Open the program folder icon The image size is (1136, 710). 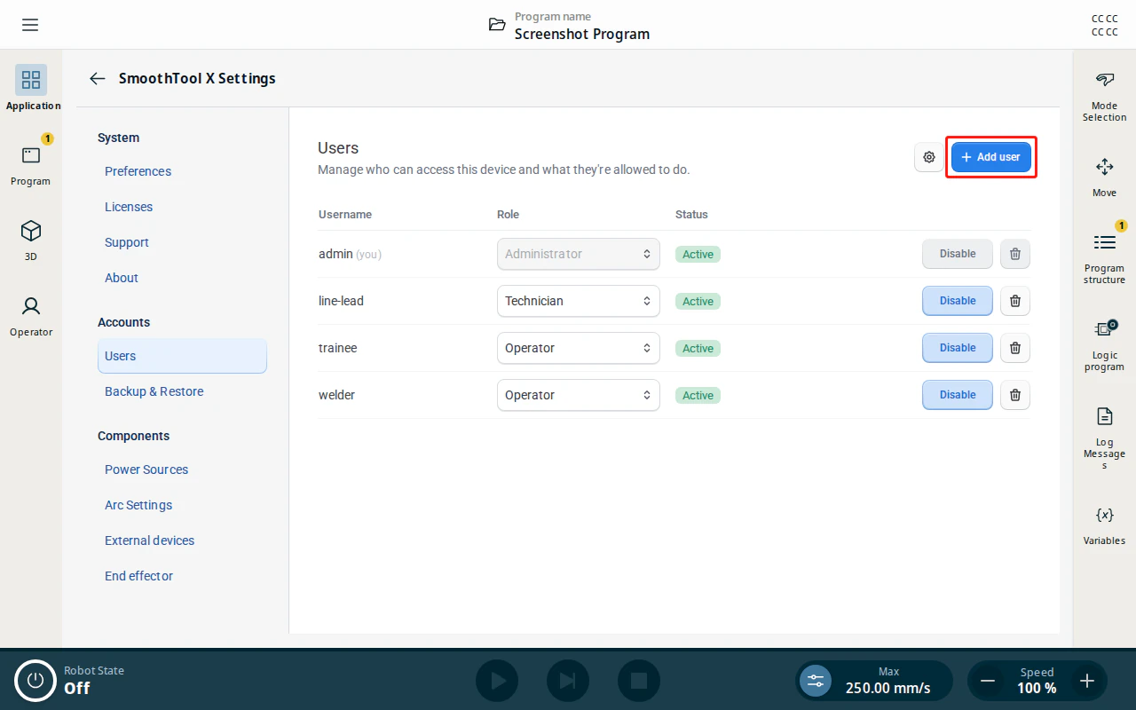[497, 25]
